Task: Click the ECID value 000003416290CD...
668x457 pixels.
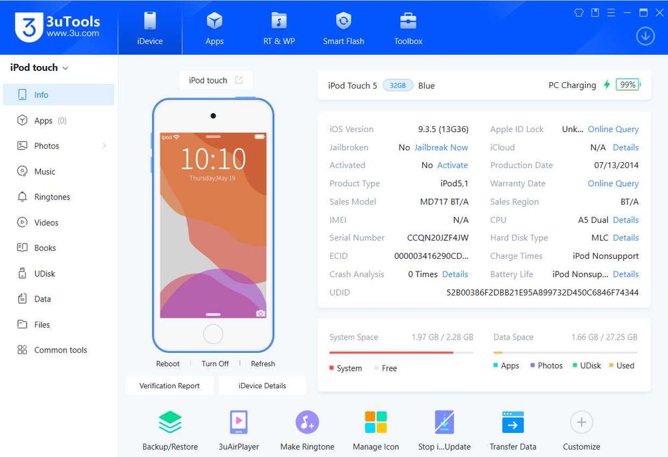Action: 431,256
